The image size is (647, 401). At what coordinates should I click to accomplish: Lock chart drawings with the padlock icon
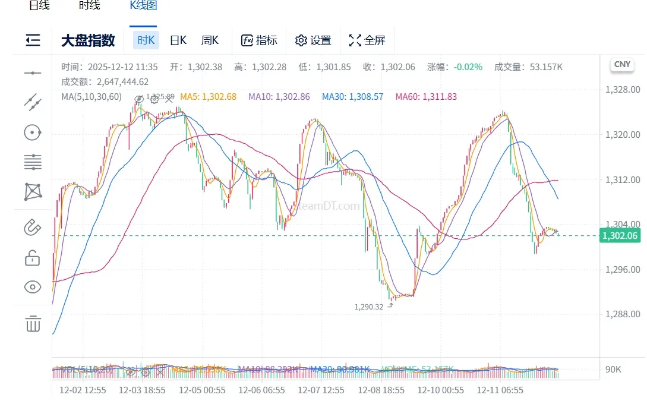[x=33, y=259]
